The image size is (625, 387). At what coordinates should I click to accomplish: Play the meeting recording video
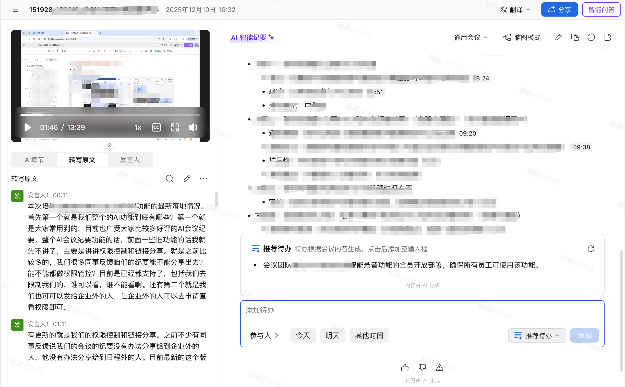[27, 127]
